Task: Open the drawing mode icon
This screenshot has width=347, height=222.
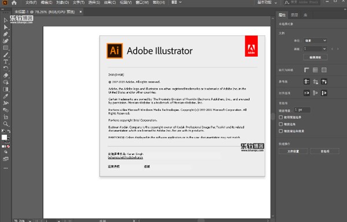Action: (x=6, y=152)
